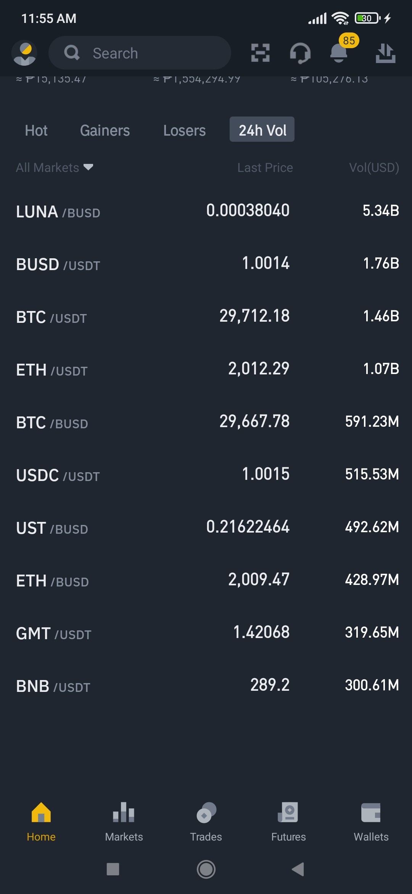Expand the All Markets dropdown
This screenshot has height=894, width=412.
[55, 167]
